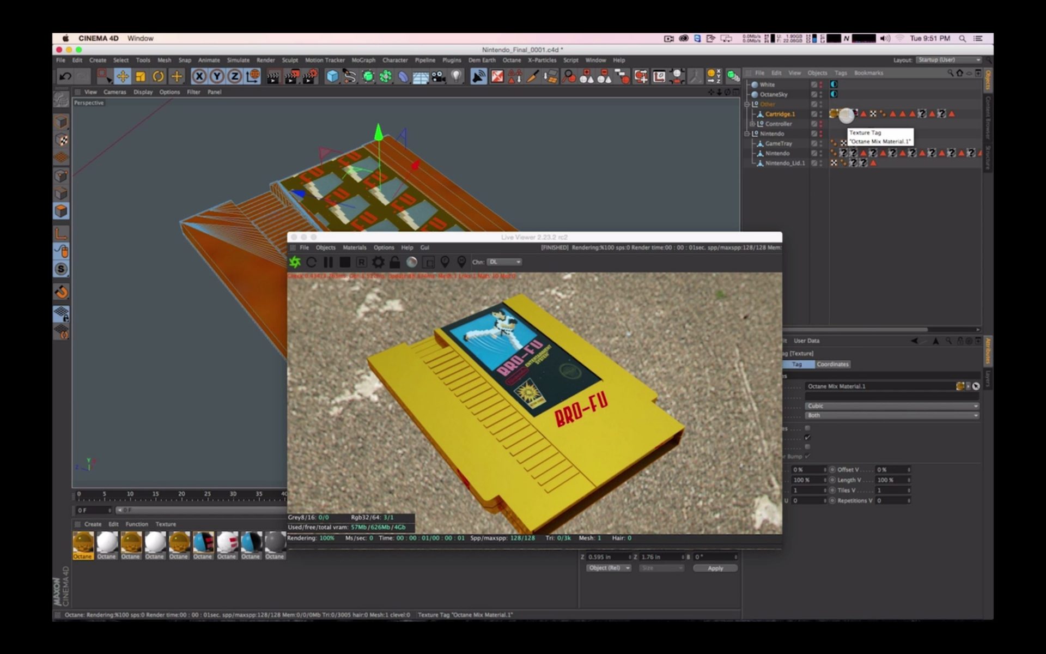Select the first yellow Octane material thumbnail
The height and width of the screenshot is (654, 1046).
(83, 546)
